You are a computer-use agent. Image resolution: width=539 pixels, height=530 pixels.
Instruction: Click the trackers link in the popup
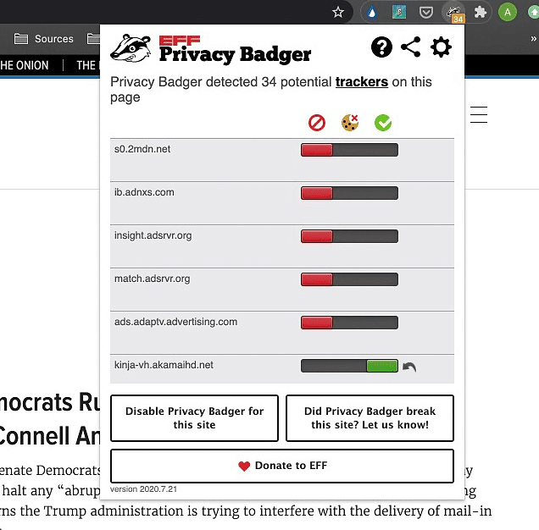362,82
